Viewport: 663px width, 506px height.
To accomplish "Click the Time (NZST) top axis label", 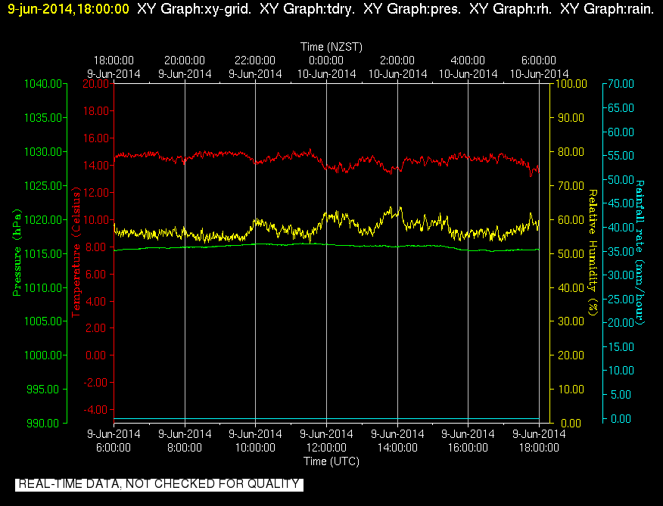I will pos(331,46).
